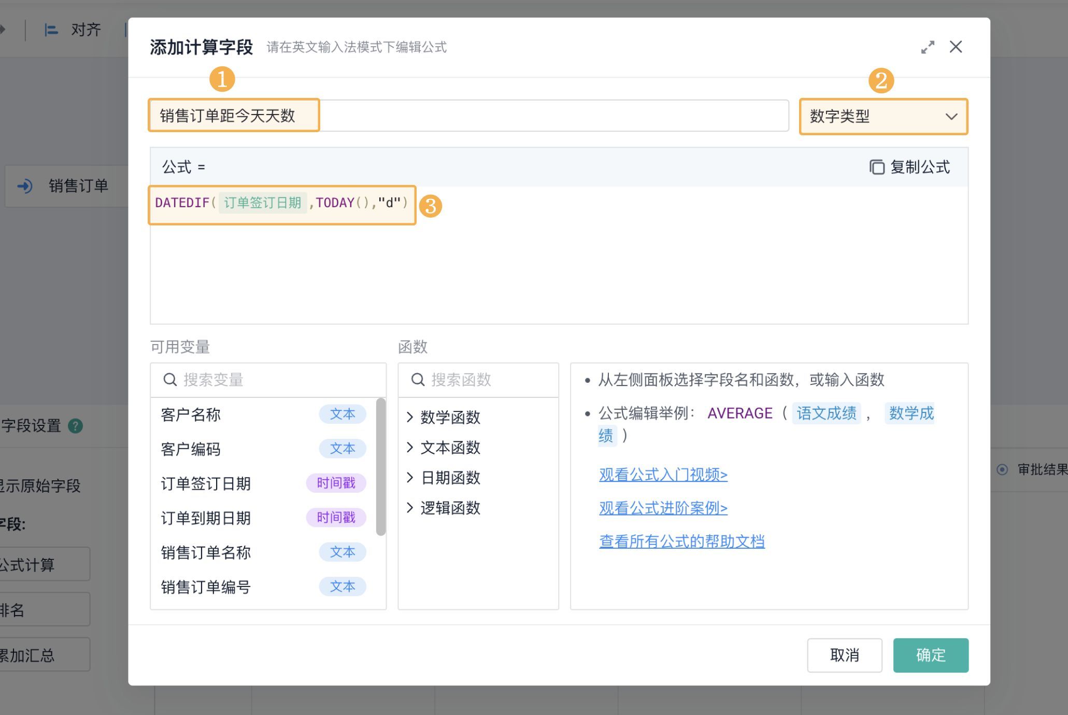
Task: Choose the 订单到期日期 timestamp variable
Action: point(206,518)
